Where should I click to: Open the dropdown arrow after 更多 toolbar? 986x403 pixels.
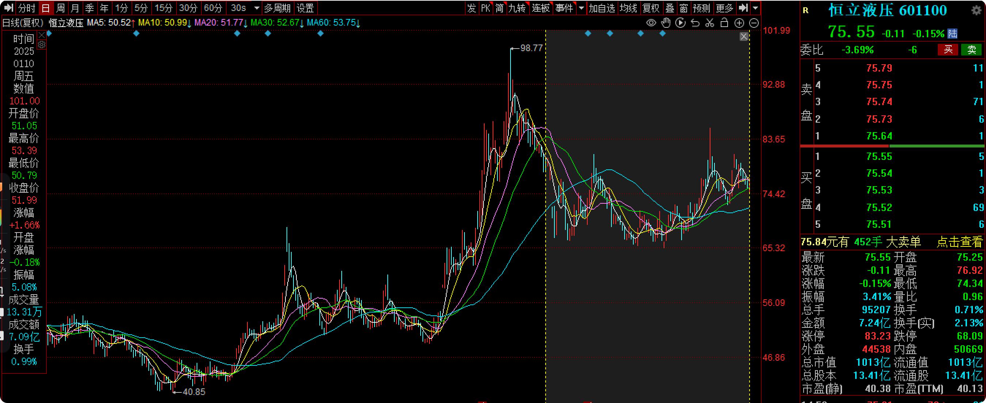tap(755, 8)
